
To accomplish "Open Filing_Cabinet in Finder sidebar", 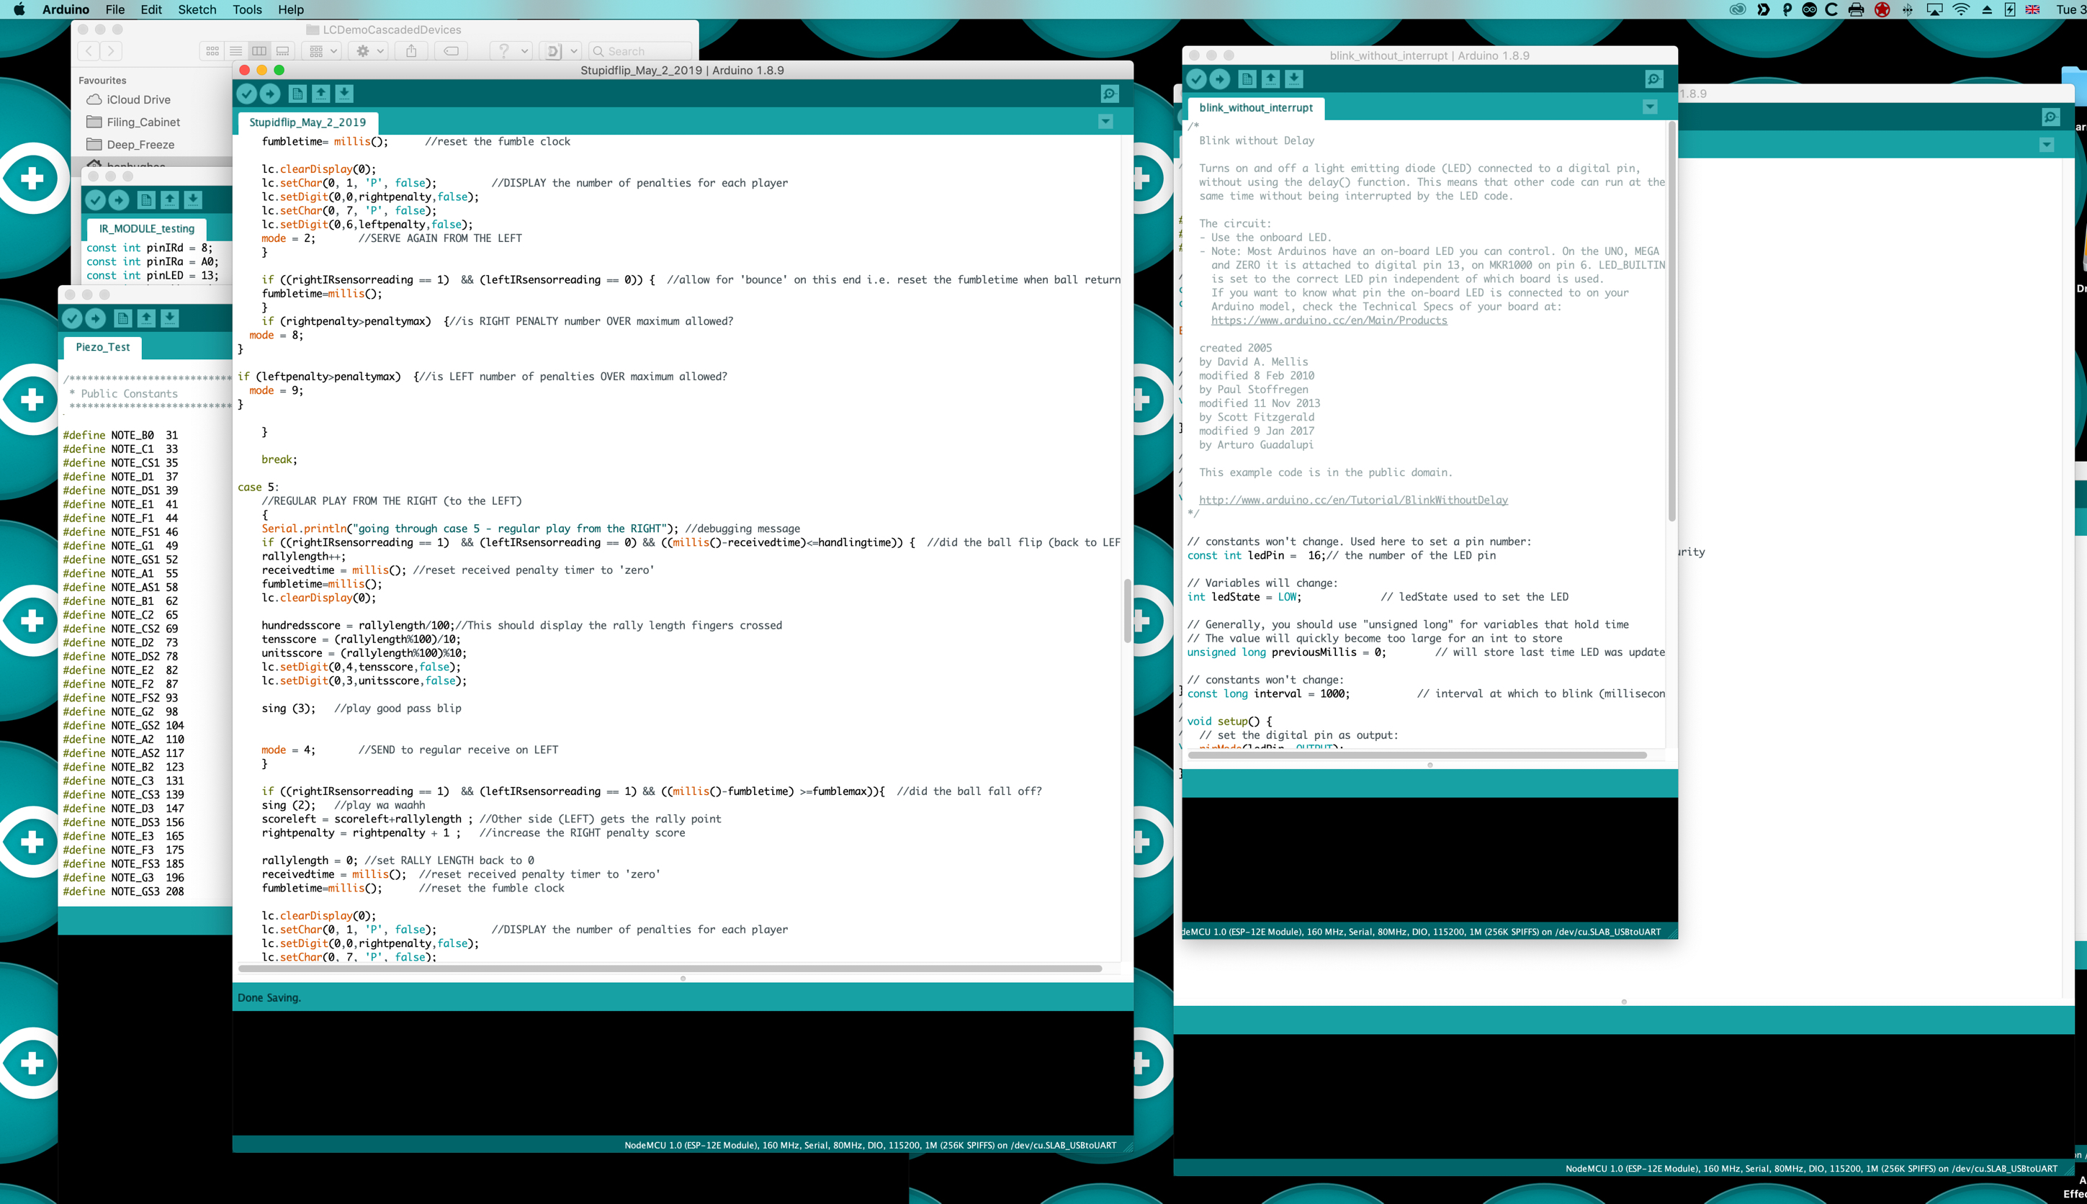I will [x=133, y=122].
